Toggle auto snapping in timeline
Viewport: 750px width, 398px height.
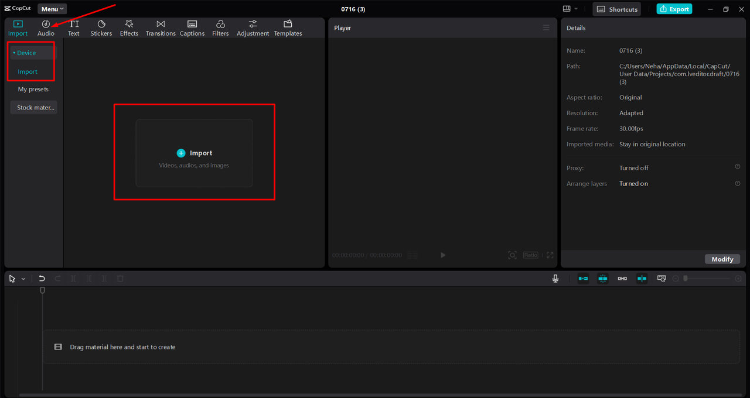pyautogui.click(x=603, y=279)
